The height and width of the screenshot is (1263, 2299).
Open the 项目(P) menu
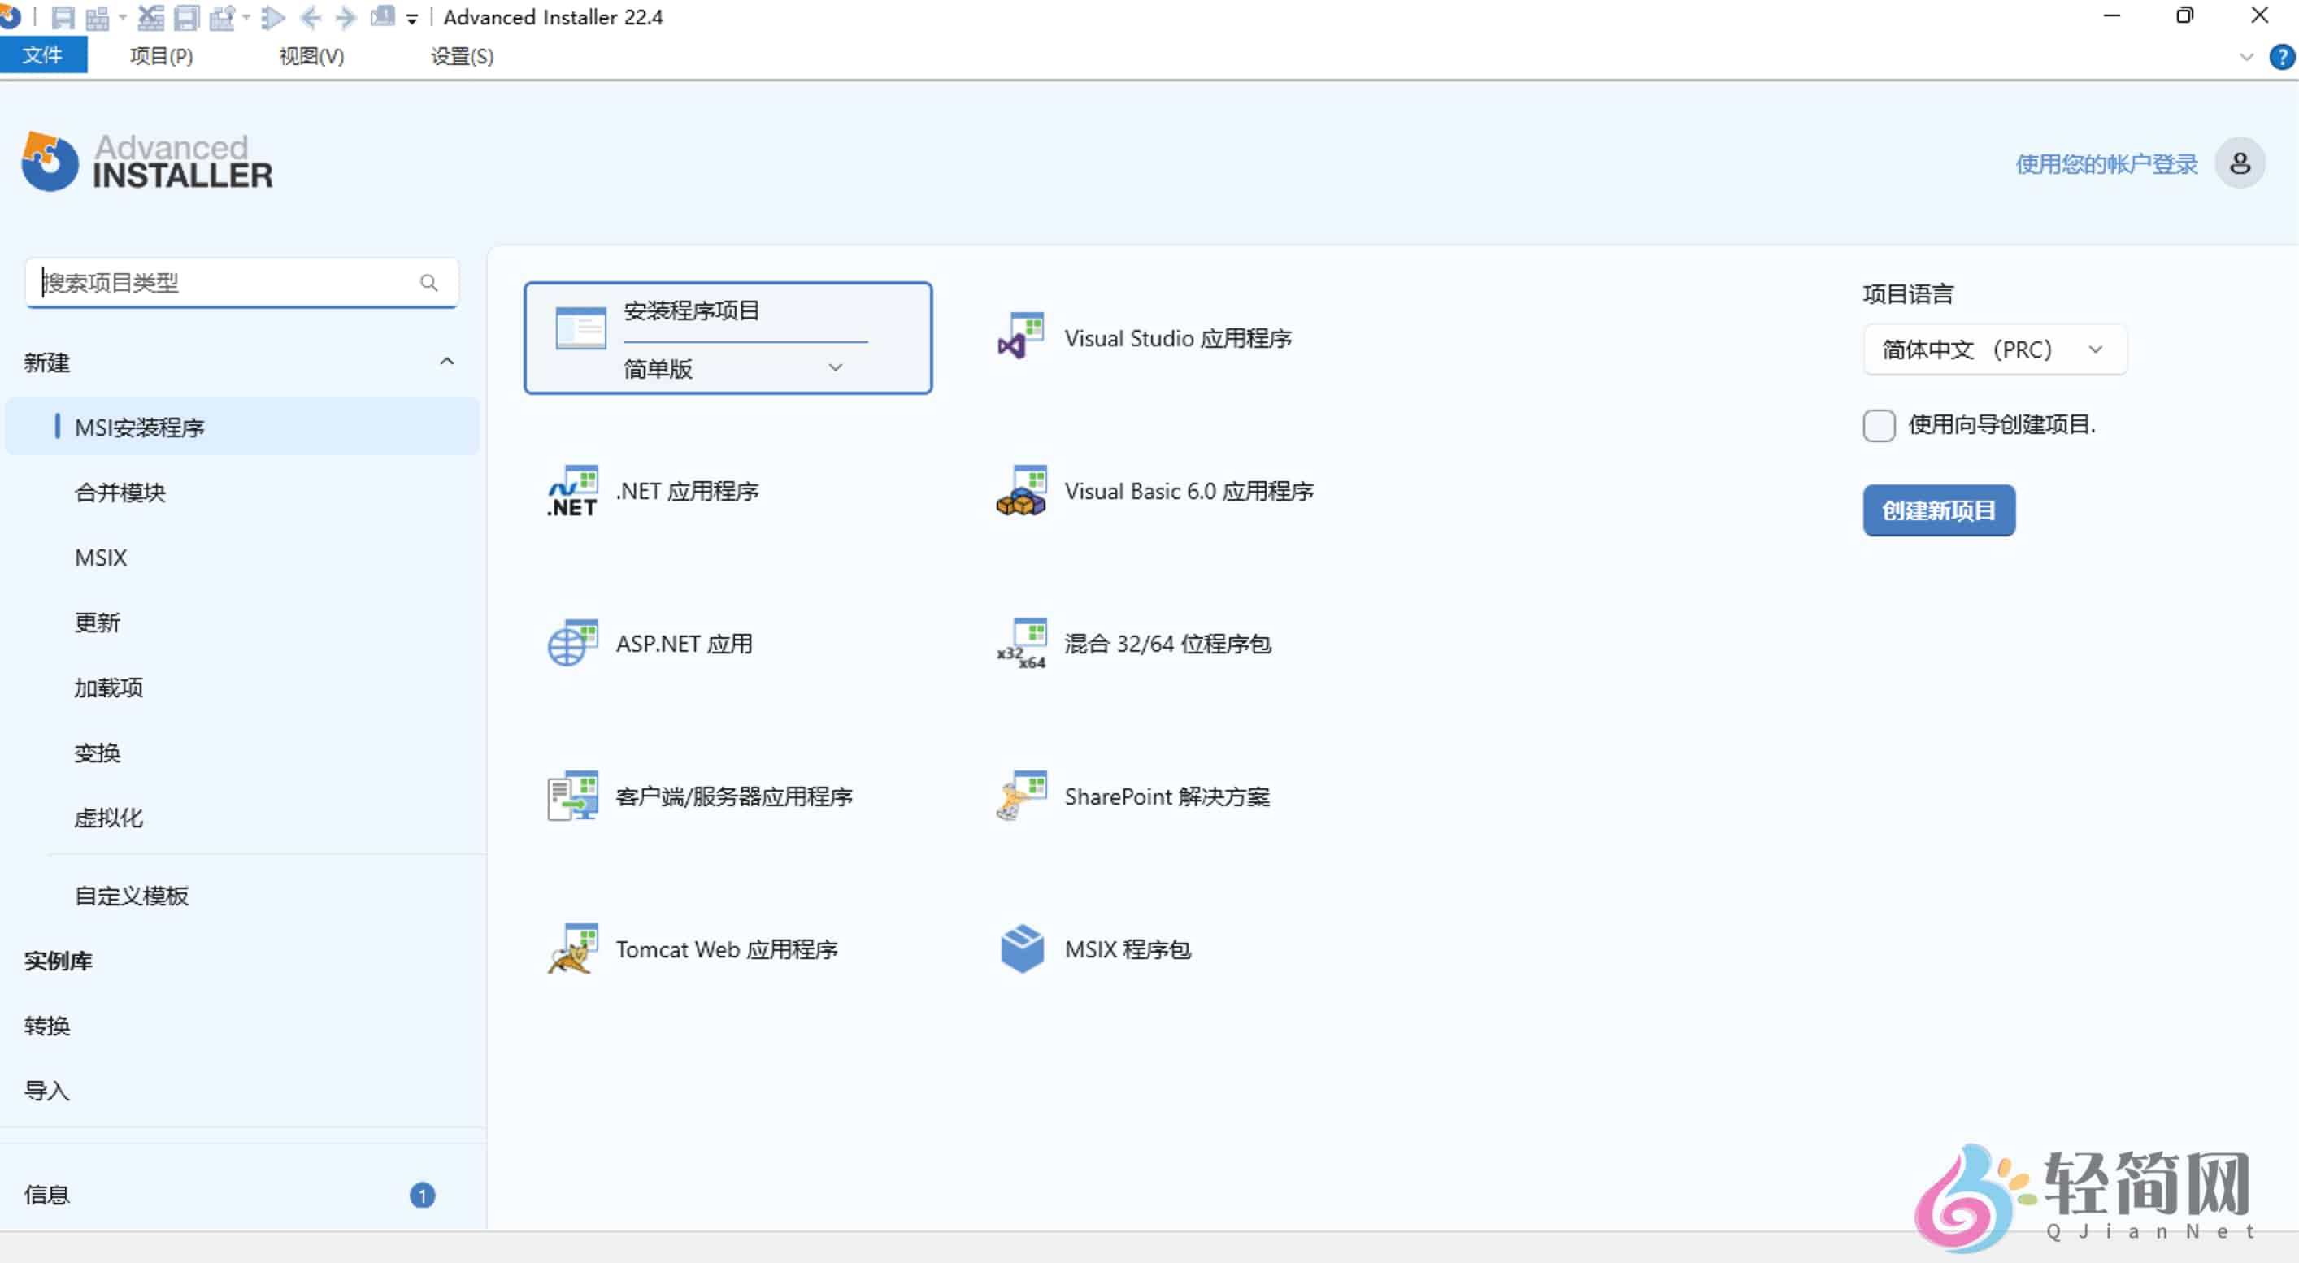pos(160,55)
